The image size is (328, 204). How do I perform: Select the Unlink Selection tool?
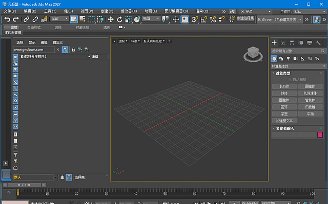point(35,19)
